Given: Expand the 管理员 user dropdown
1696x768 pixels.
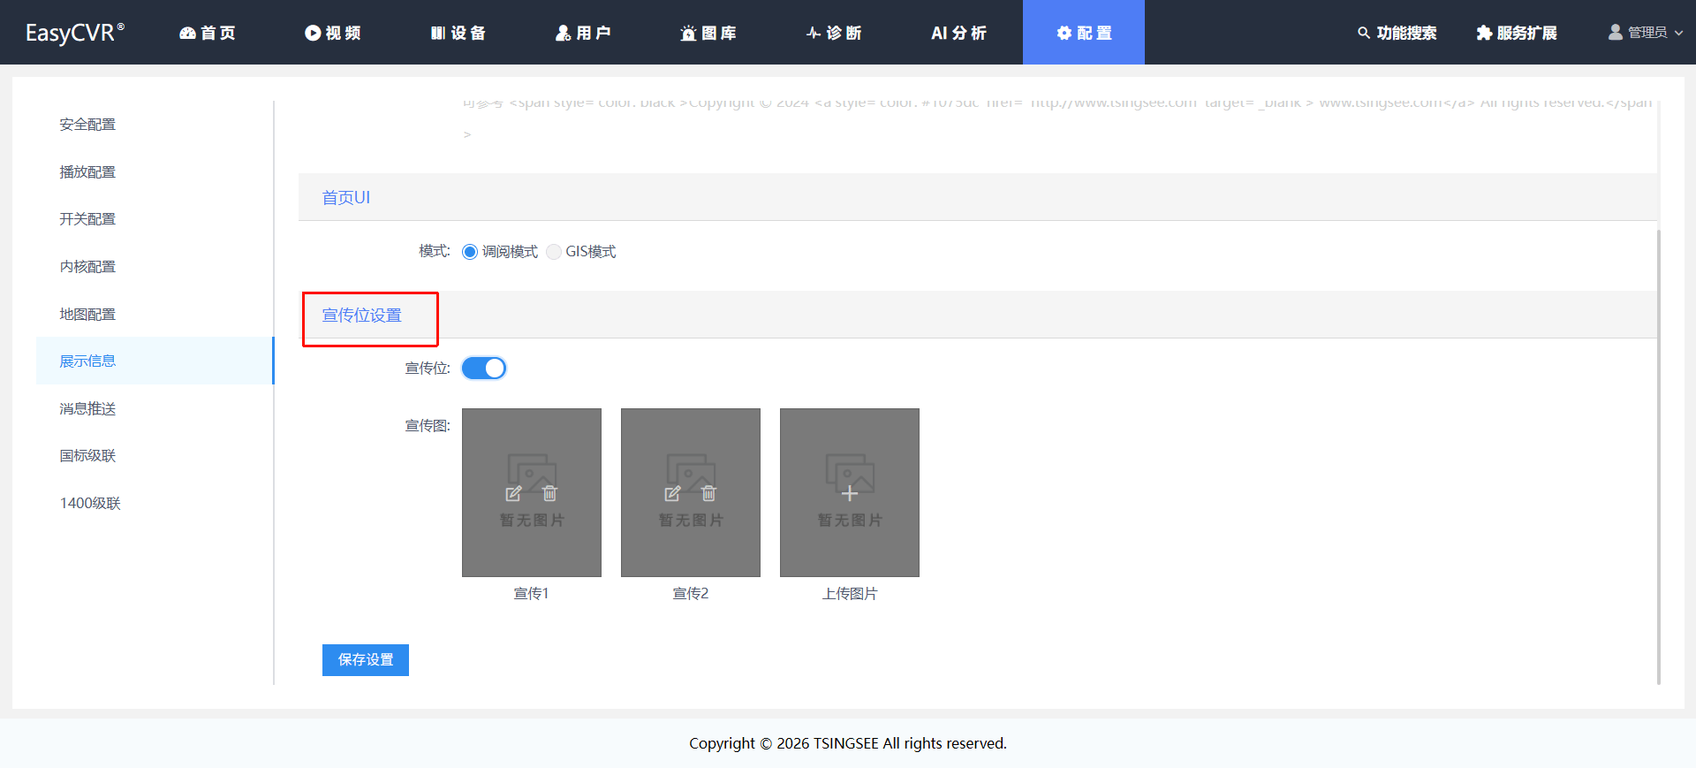Looking at the screenshot, I should click(1646, 33).
